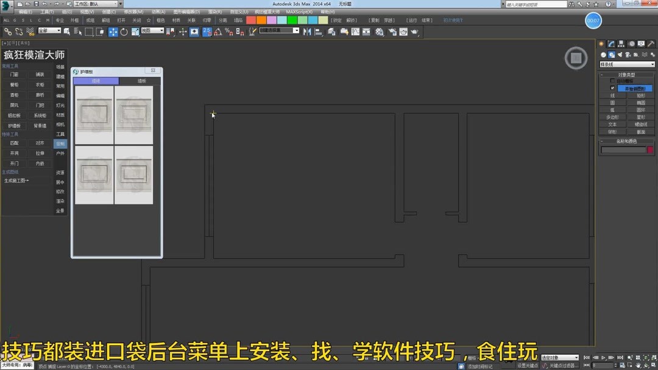Open the 渲染(R) menu
This screenshot has height=370, width=658.
pyautogui.click(x=215, y=12)
